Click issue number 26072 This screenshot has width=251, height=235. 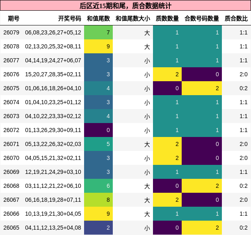(x=11, y=130)
